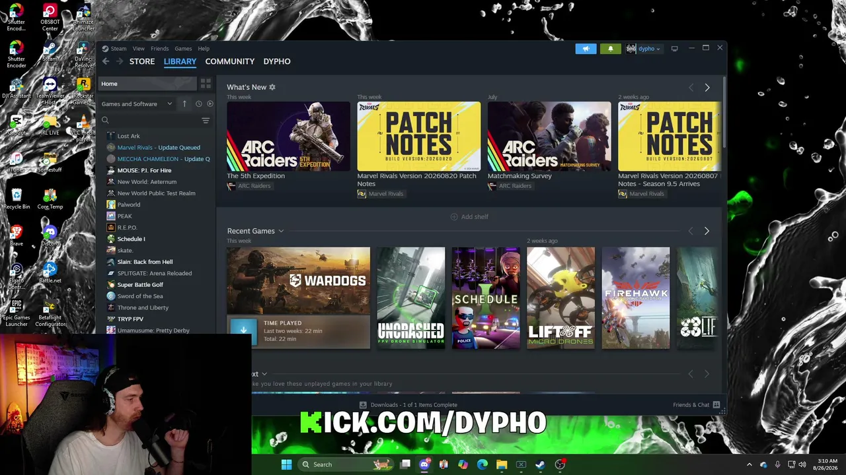Viewport: 846px width, 475px height.
Task: Switch to the COMMUNITY tab
Action: click(230, 61)
